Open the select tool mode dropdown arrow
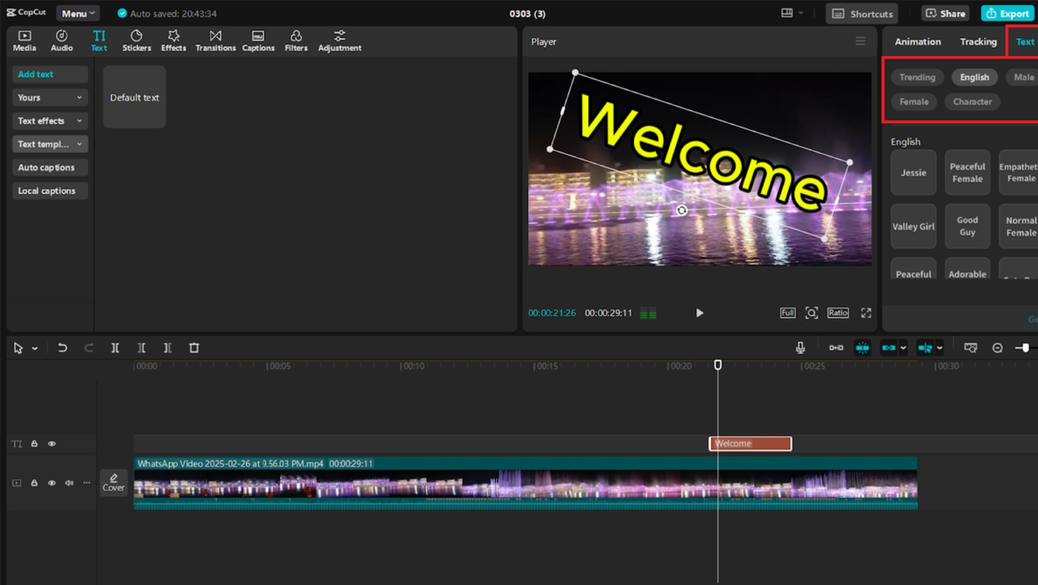 click(x=35, y=348)
